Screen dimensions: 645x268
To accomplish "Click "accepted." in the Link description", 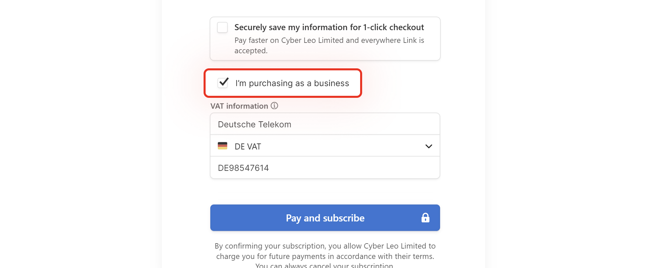I will (x=251, y=51).
